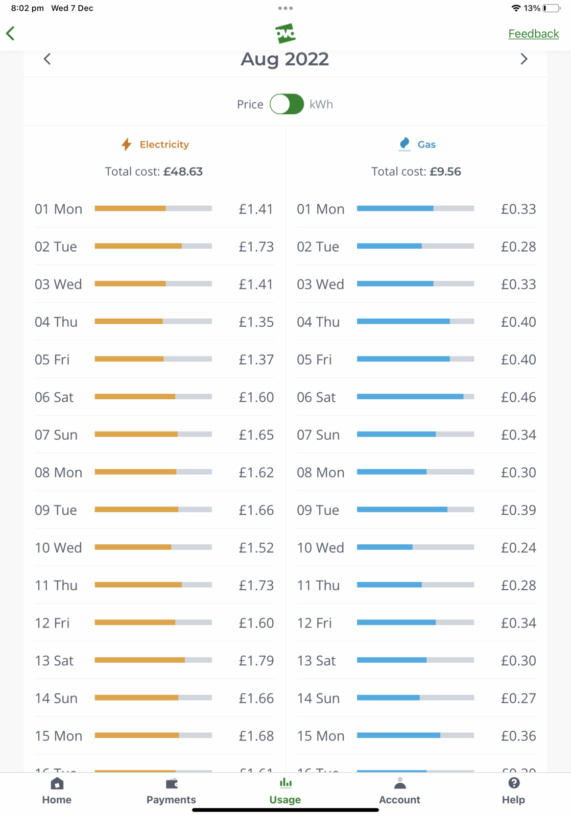571x817 pixels.
Task: Tap the green back arrow icon
Action: coord(10,34)
